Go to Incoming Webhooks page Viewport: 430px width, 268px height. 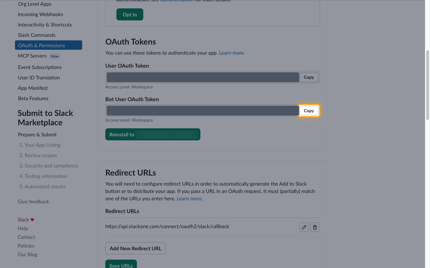(40, 14)
